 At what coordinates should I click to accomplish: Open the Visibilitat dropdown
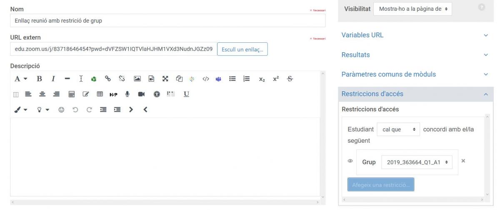tap(412, 9)
